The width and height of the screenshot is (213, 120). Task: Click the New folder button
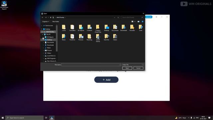tap(56, 21)
